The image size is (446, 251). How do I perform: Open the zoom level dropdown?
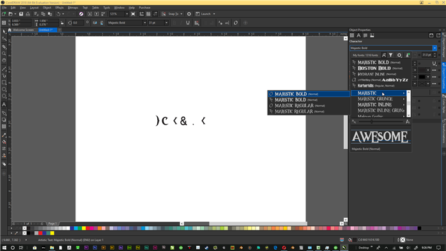click(x=127, y=14)
